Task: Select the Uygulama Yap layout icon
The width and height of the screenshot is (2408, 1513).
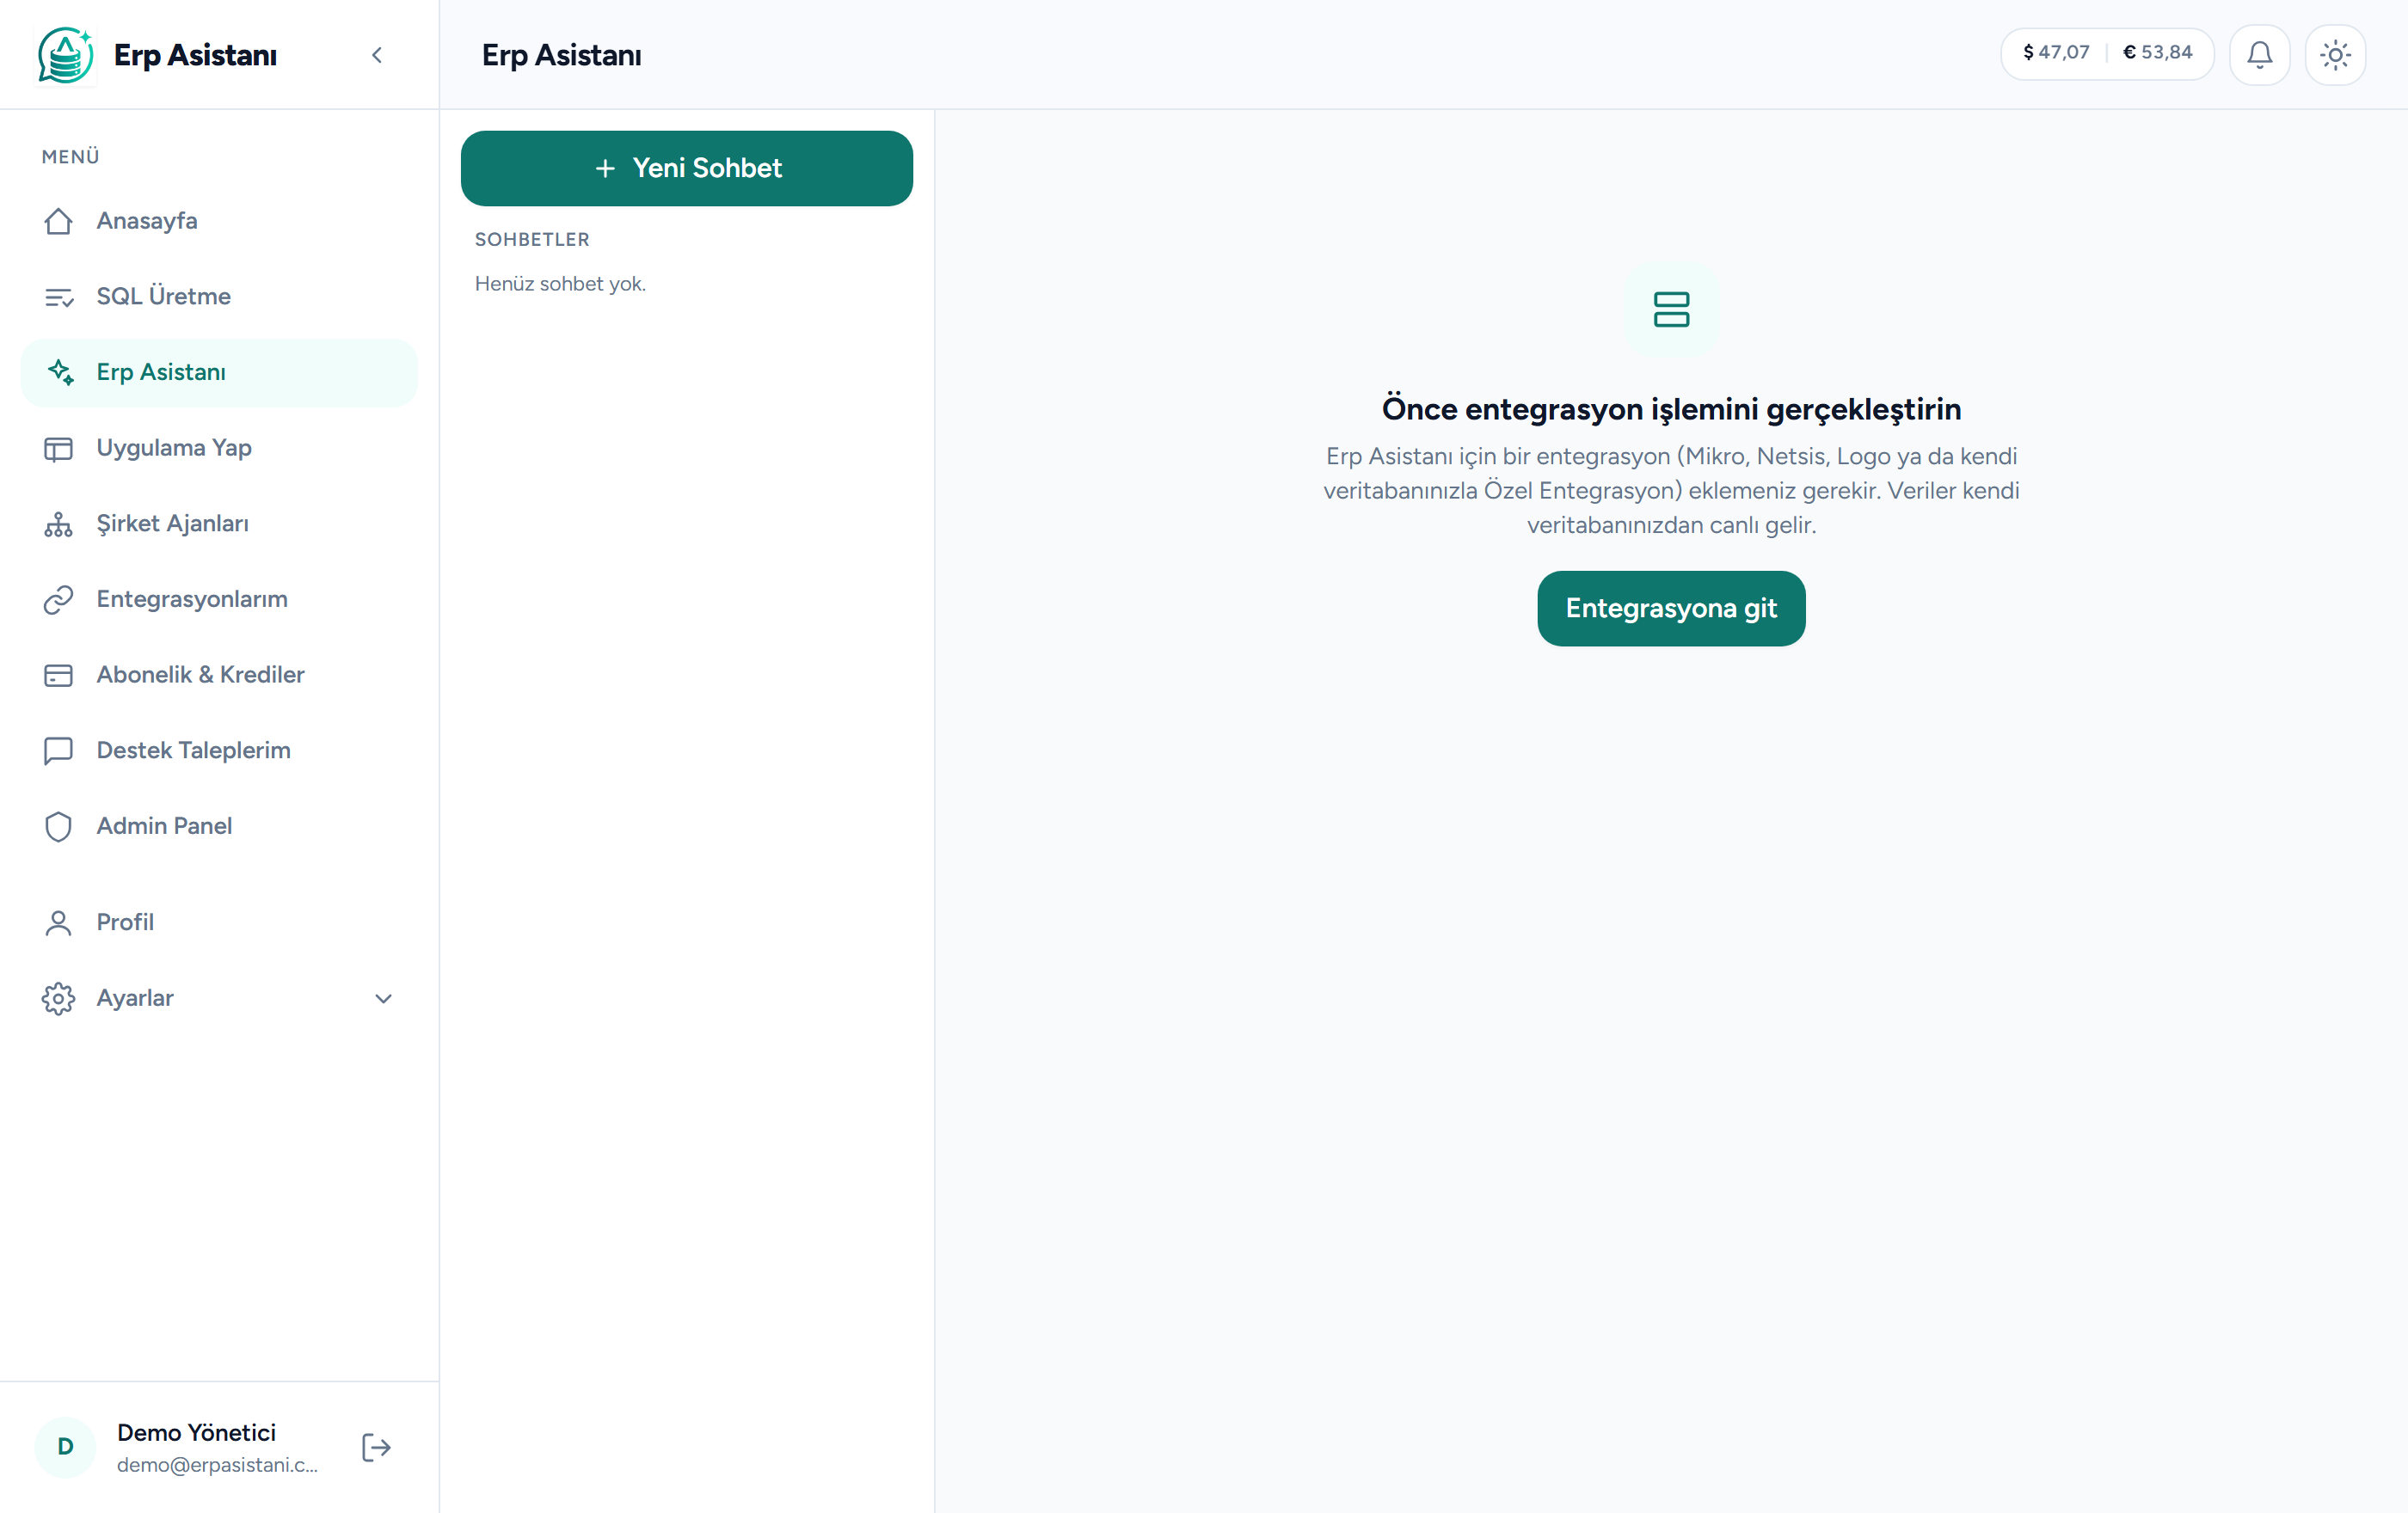Action: [x=58, y=448]
